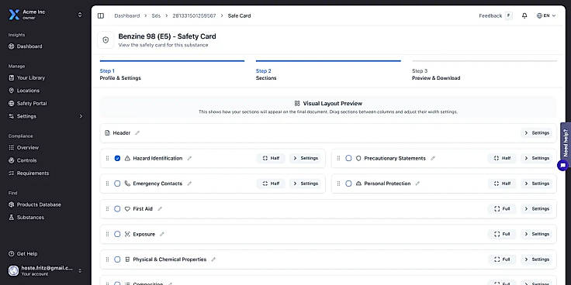Uncheck the Hazard Identification checkbox
The height and width of the screenshot is (285, 571).
pyautogui.click(x=117, y=159)
